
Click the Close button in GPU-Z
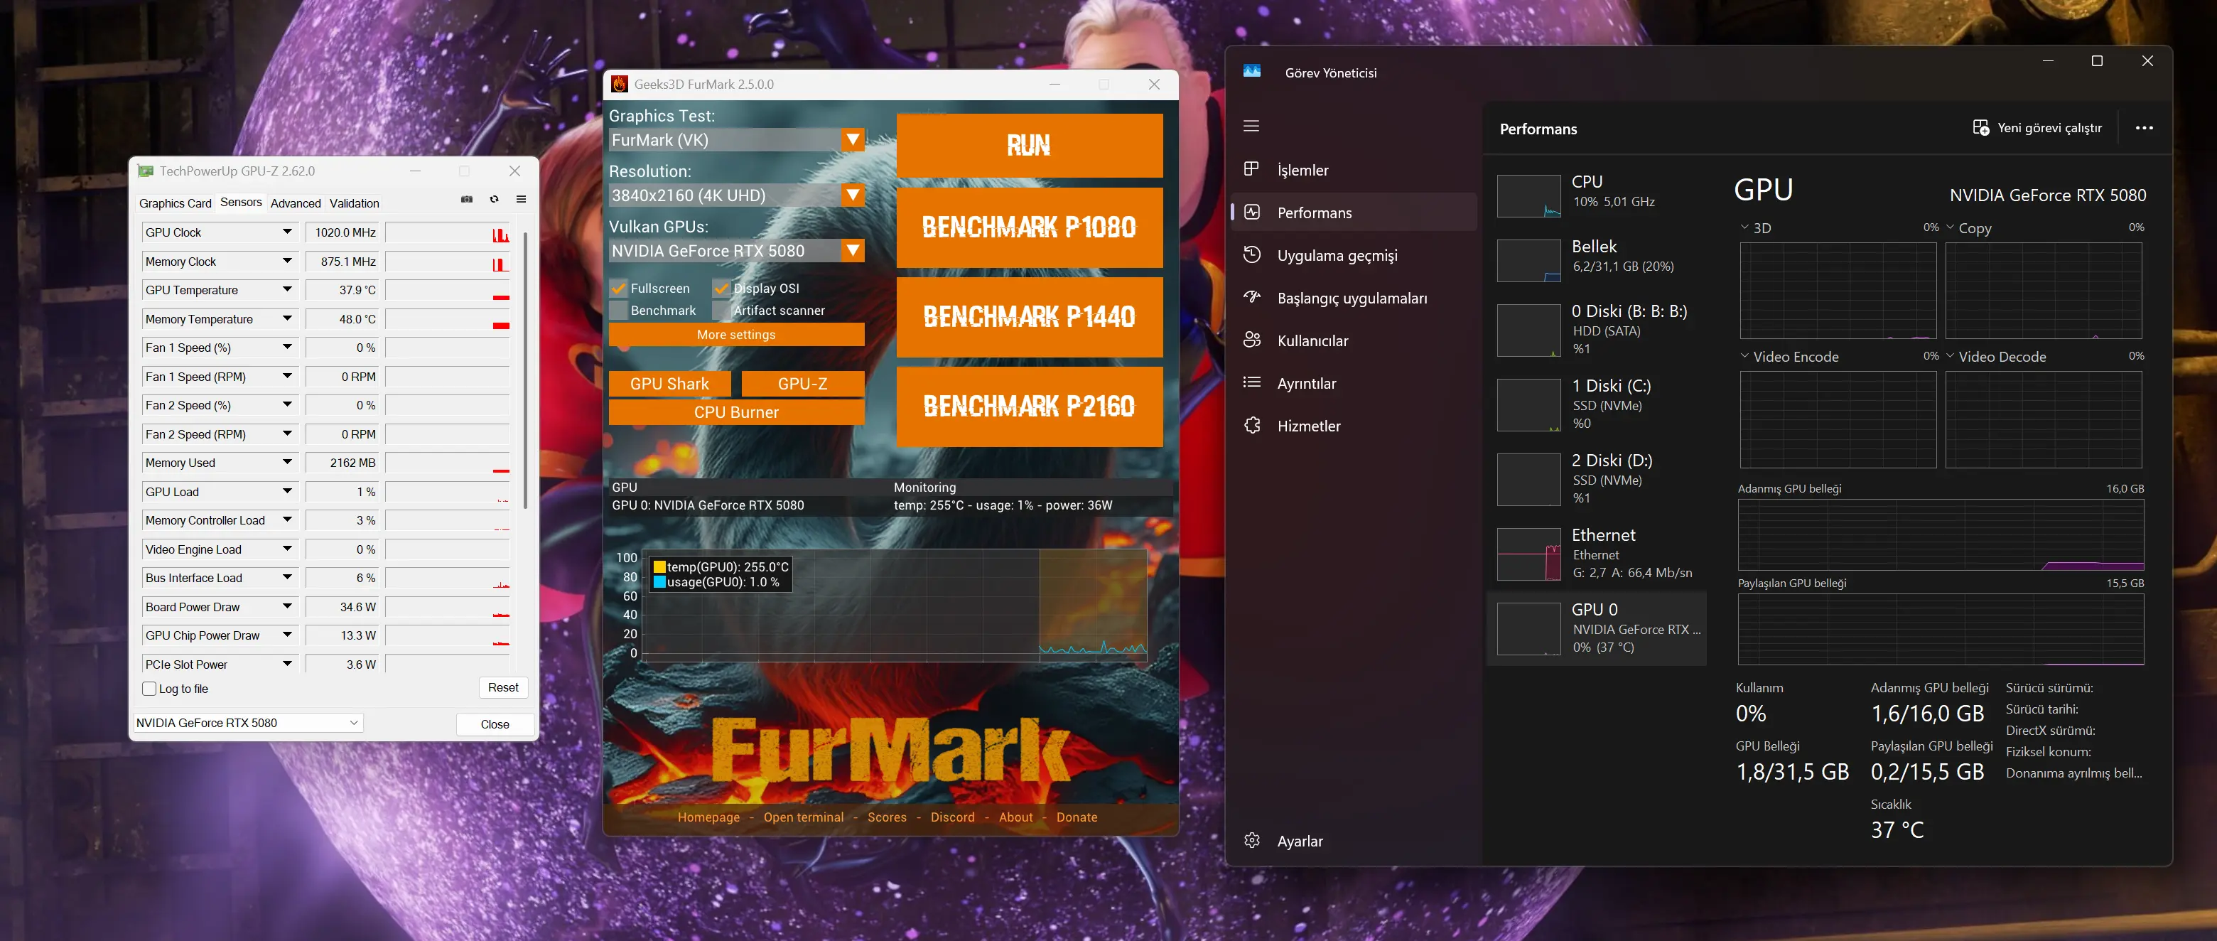(x=495, y=724)
